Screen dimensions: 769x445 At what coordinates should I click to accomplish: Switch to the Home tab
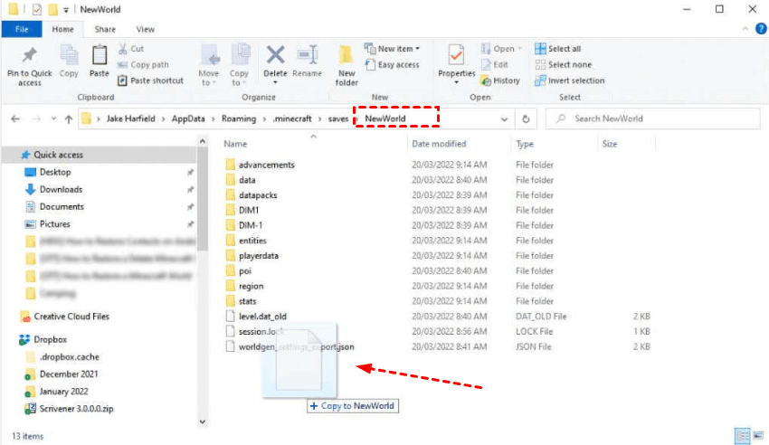[62, 30]
